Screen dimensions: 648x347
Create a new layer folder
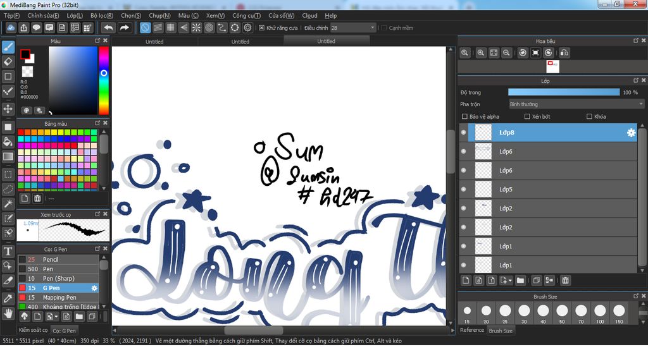point(520,281)
